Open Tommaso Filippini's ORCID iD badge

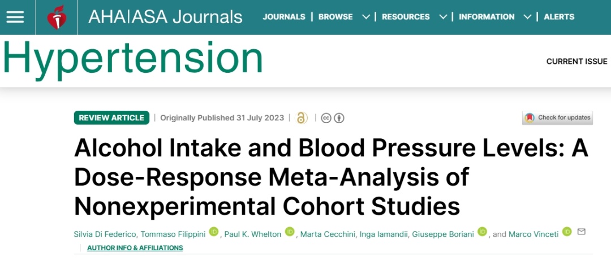pos(214,232)
